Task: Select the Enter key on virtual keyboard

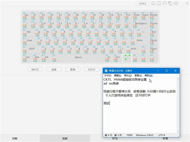Action: click(140, 41)
